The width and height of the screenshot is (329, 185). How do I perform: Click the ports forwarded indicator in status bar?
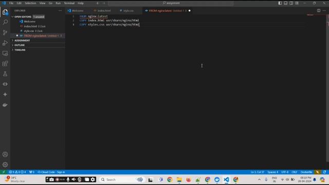[32, 172]
